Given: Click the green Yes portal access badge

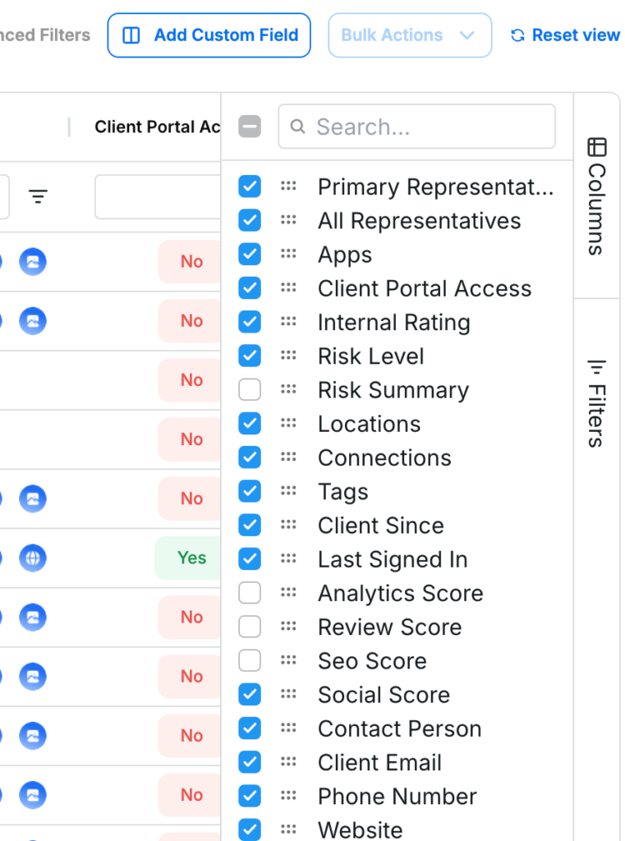Looking at the screenshot, I should click(191, 558).
